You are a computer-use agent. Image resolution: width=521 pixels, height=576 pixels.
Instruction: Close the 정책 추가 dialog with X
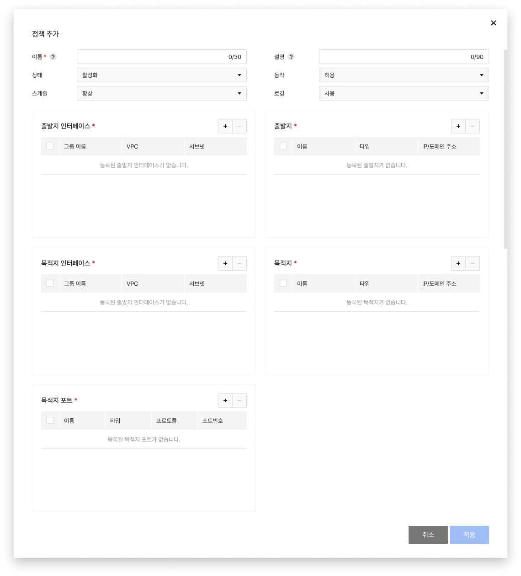coord(494,23)
